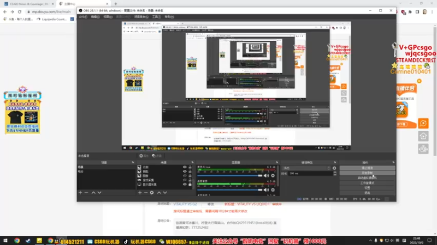Open a new Chrome tab

116,4
